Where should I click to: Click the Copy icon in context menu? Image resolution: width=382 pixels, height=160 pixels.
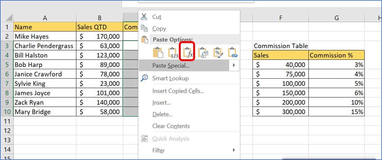(144, 28)
